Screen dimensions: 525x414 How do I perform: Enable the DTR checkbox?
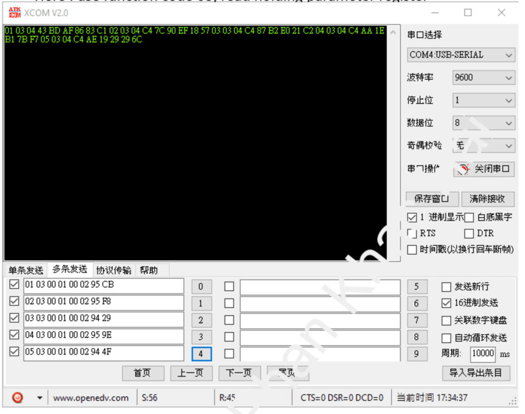[x=469, y=234]
